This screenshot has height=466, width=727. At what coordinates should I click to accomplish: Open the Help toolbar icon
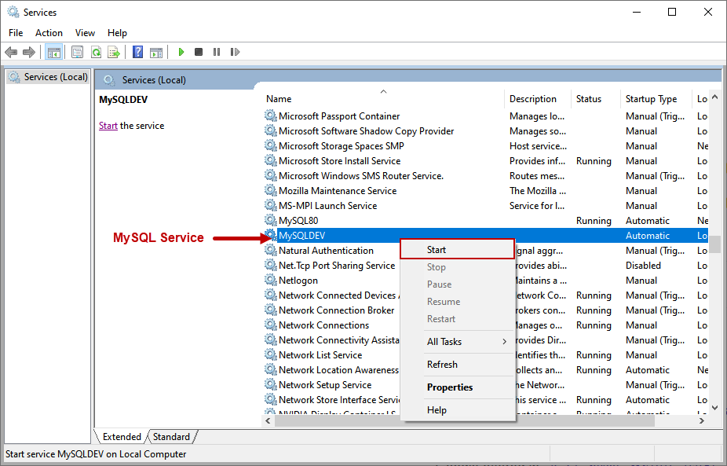pyautogui.click(x=137, y=52)
